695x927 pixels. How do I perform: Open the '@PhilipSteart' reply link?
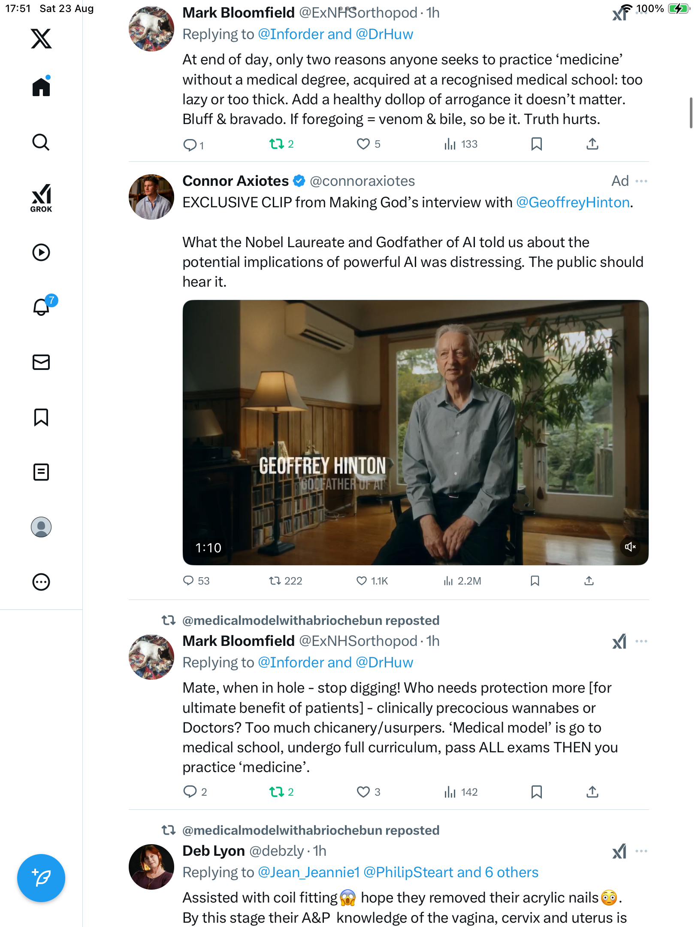click(x=408, y=872)
